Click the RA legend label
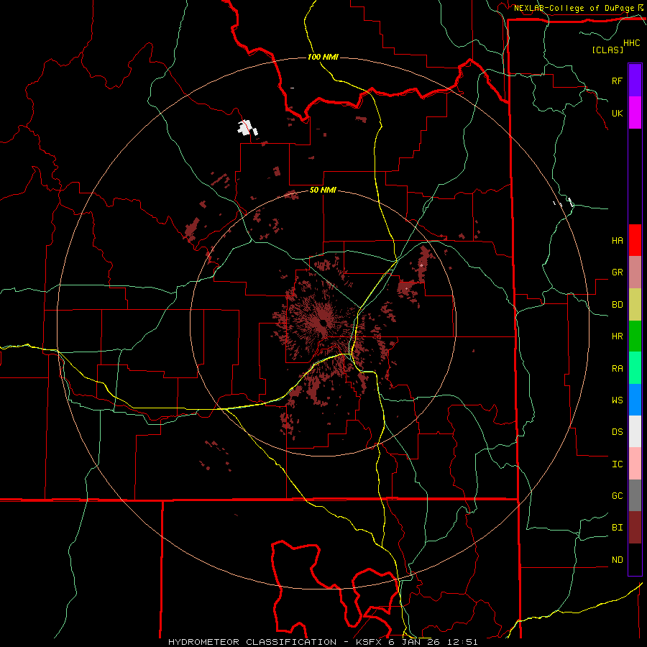Viewport: 647px width, 647px height. coord(617,368)
